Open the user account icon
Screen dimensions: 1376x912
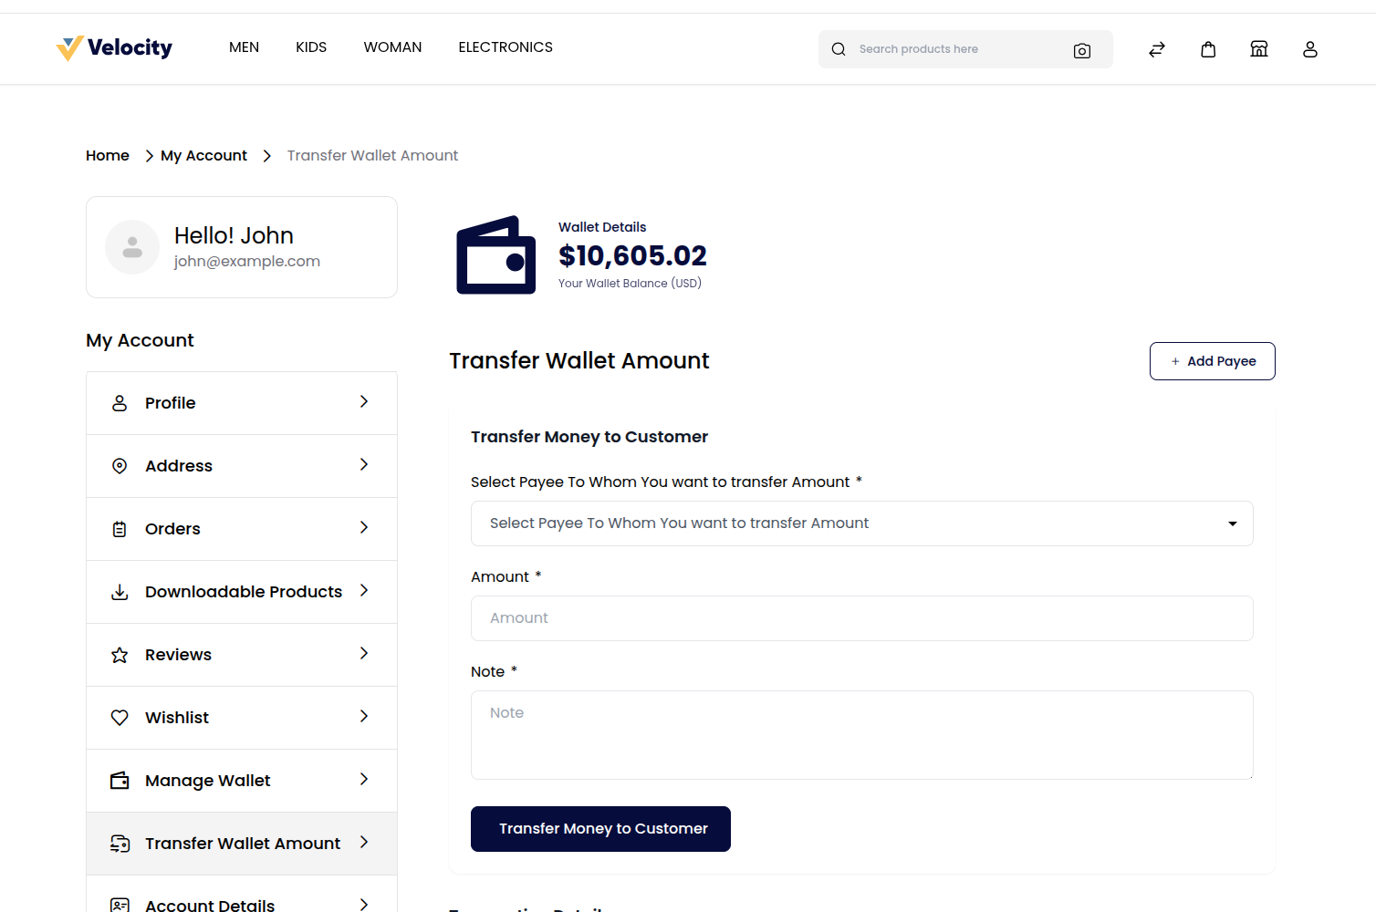coord(1310,49)
